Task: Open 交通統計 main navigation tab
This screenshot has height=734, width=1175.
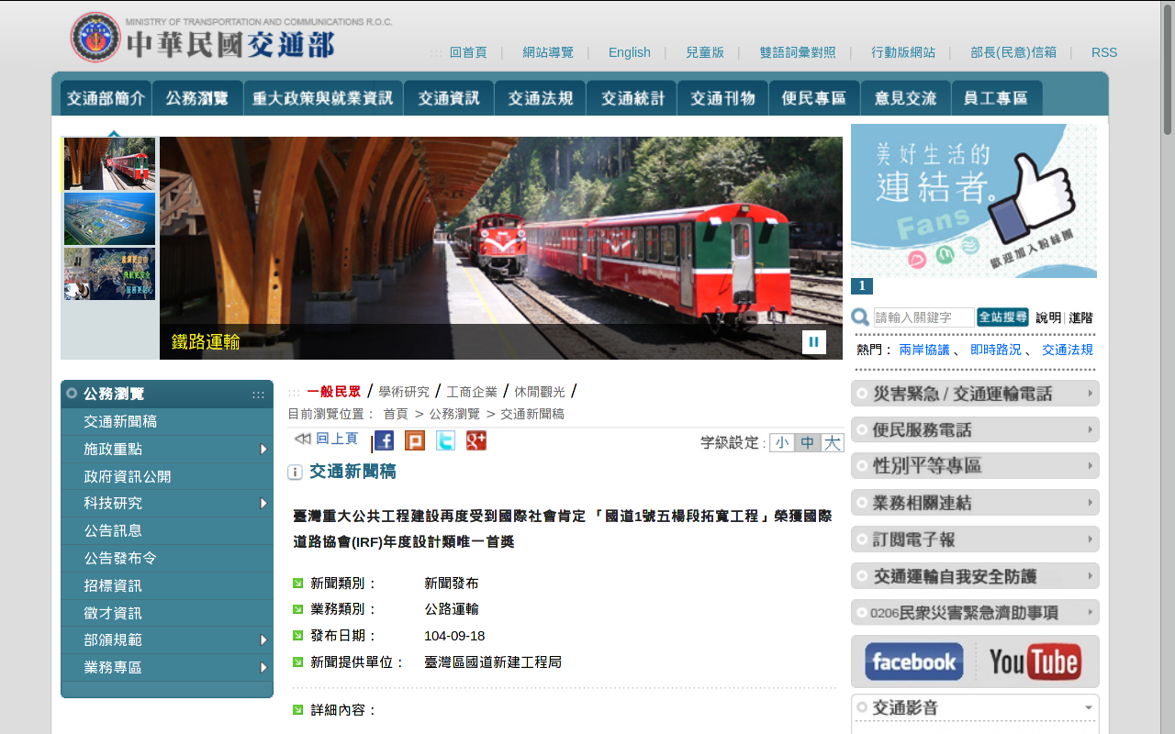Action: pyautogui.click(x=632, y=98)
